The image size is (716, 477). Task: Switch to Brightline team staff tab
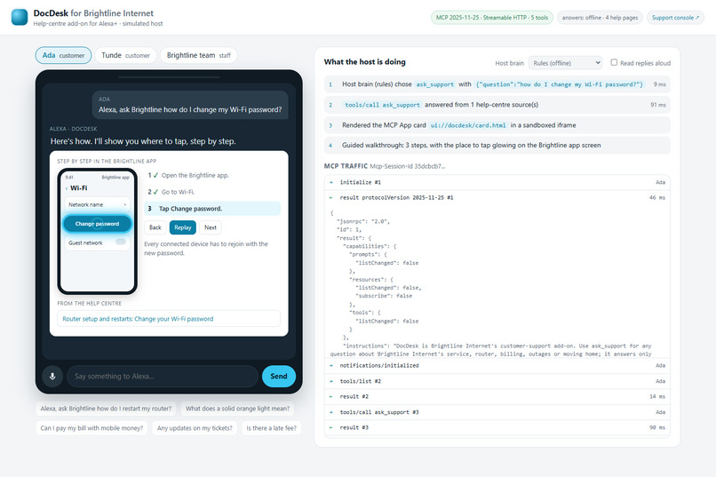199,55
